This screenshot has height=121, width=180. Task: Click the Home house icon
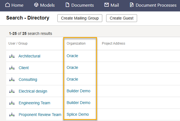point(8,5)
